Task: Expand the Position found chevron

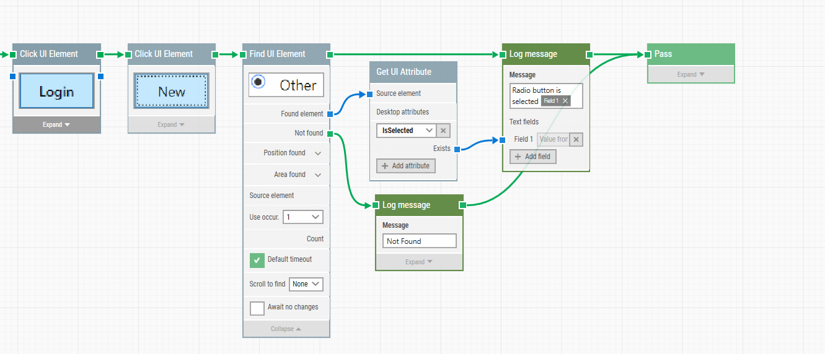Action: [x=318, y=153]
